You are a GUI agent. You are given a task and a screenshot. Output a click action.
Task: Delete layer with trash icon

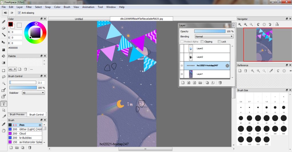click(220, 83)
